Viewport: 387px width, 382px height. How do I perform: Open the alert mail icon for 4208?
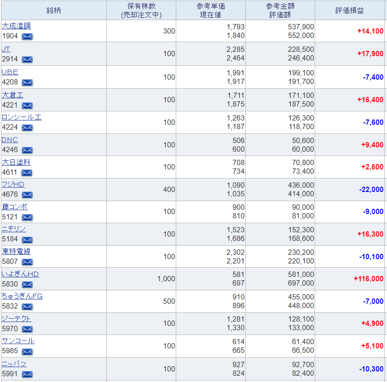tap(27, 83)
